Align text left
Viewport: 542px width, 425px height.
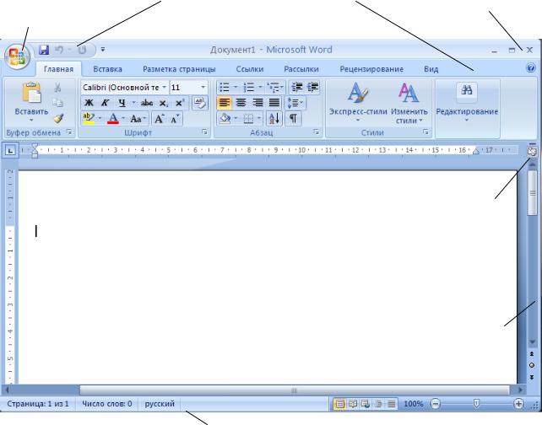coord(225,103)
